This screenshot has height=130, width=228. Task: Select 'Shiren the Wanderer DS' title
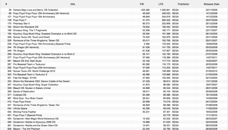pyautogui.click(x=26, y=27)
